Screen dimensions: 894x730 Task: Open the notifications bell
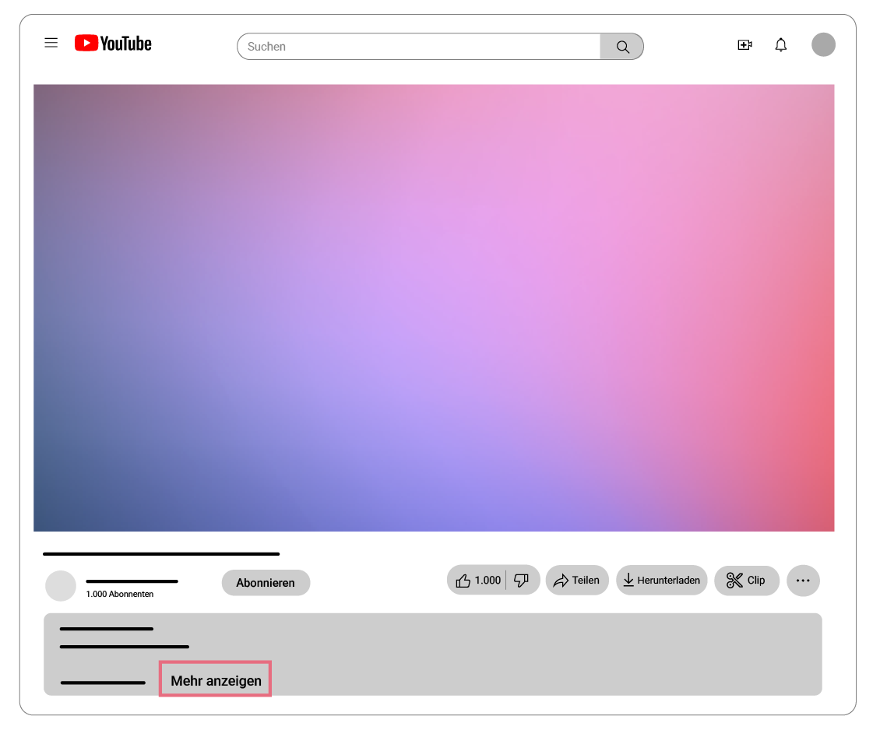(x=780, y=45)
